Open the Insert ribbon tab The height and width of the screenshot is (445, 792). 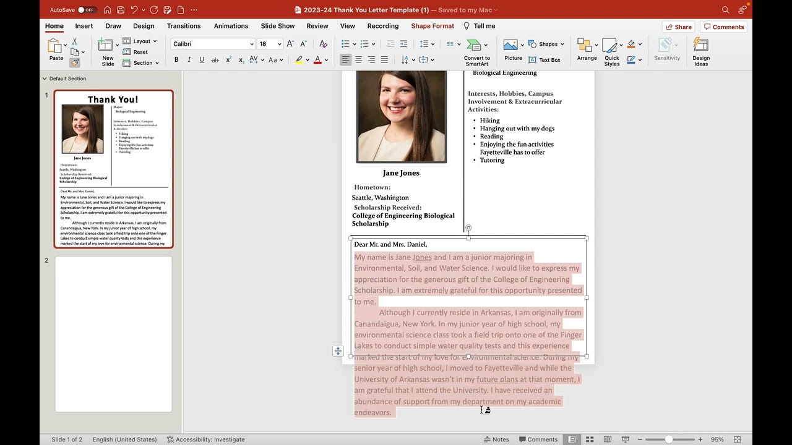(84, 26)
